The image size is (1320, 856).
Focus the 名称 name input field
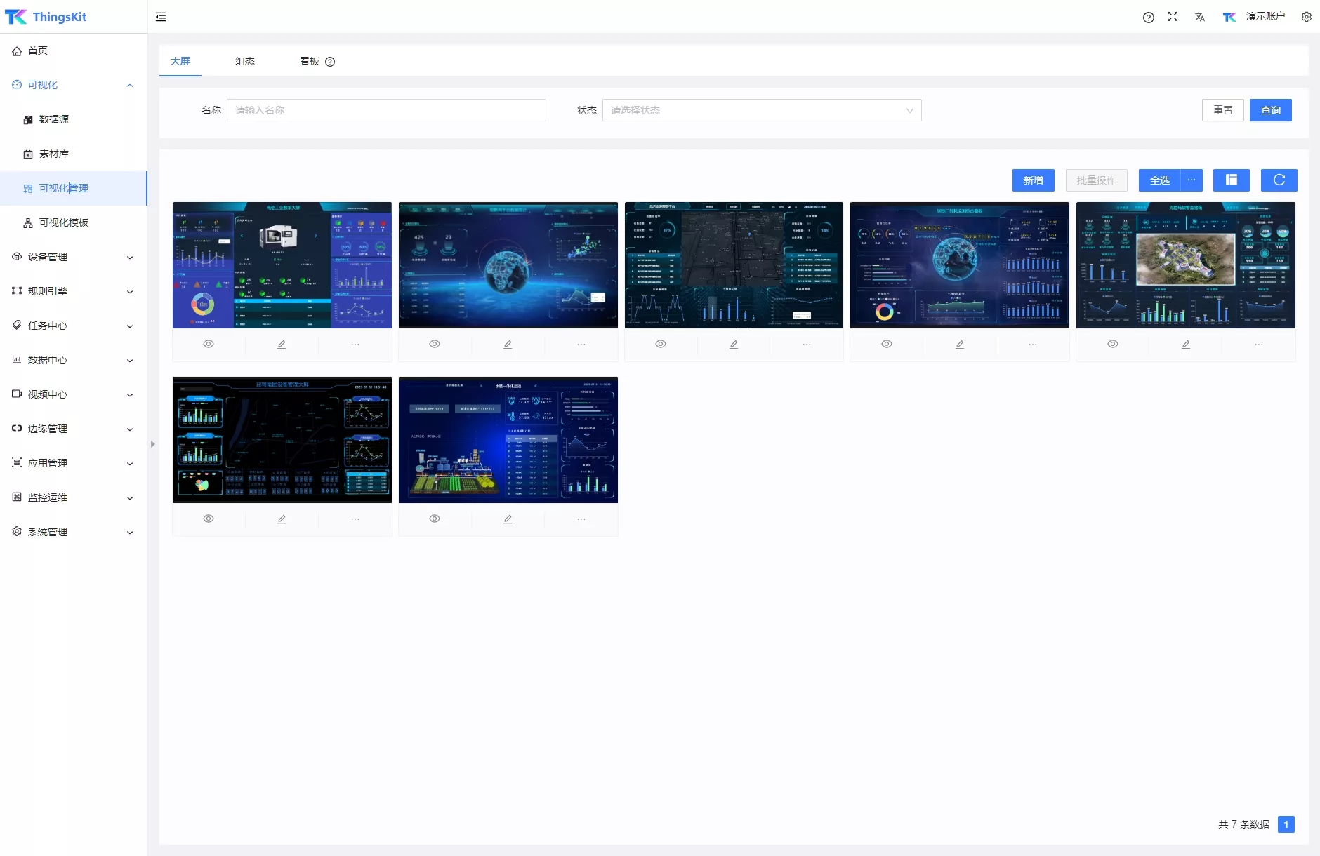coord(385,110)
